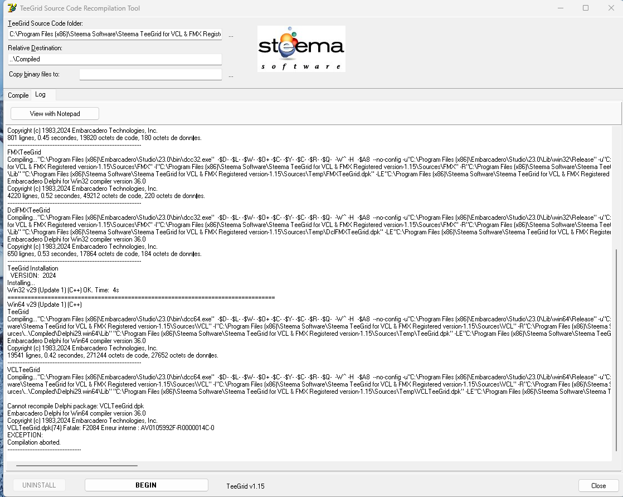Viewport: 623px width, 497px height.
Task: Click the 'TeeGrid Source Code folder:' label
Action: 45,23
